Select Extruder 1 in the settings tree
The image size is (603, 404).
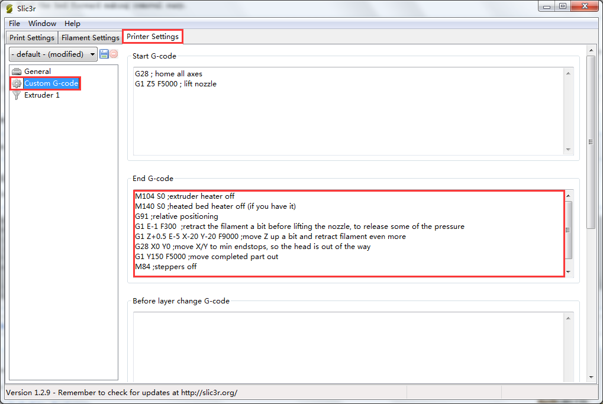coord(42,95)
